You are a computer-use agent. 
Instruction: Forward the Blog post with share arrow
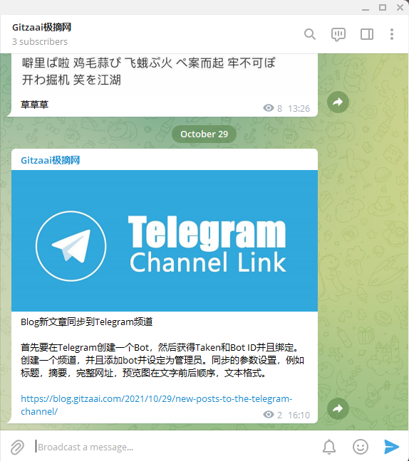(x=338, y=408)
